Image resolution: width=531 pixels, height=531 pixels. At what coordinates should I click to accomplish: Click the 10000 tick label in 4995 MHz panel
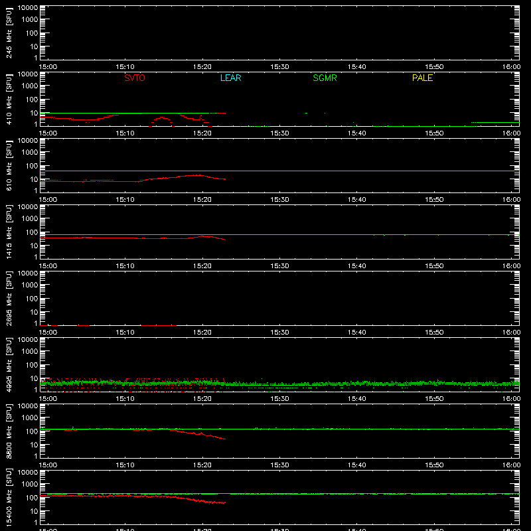[28, 340]
